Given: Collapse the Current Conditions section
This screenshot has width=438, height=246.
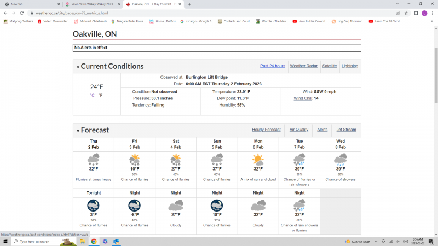Looking at the screenshot, I should tap(78, 67).
